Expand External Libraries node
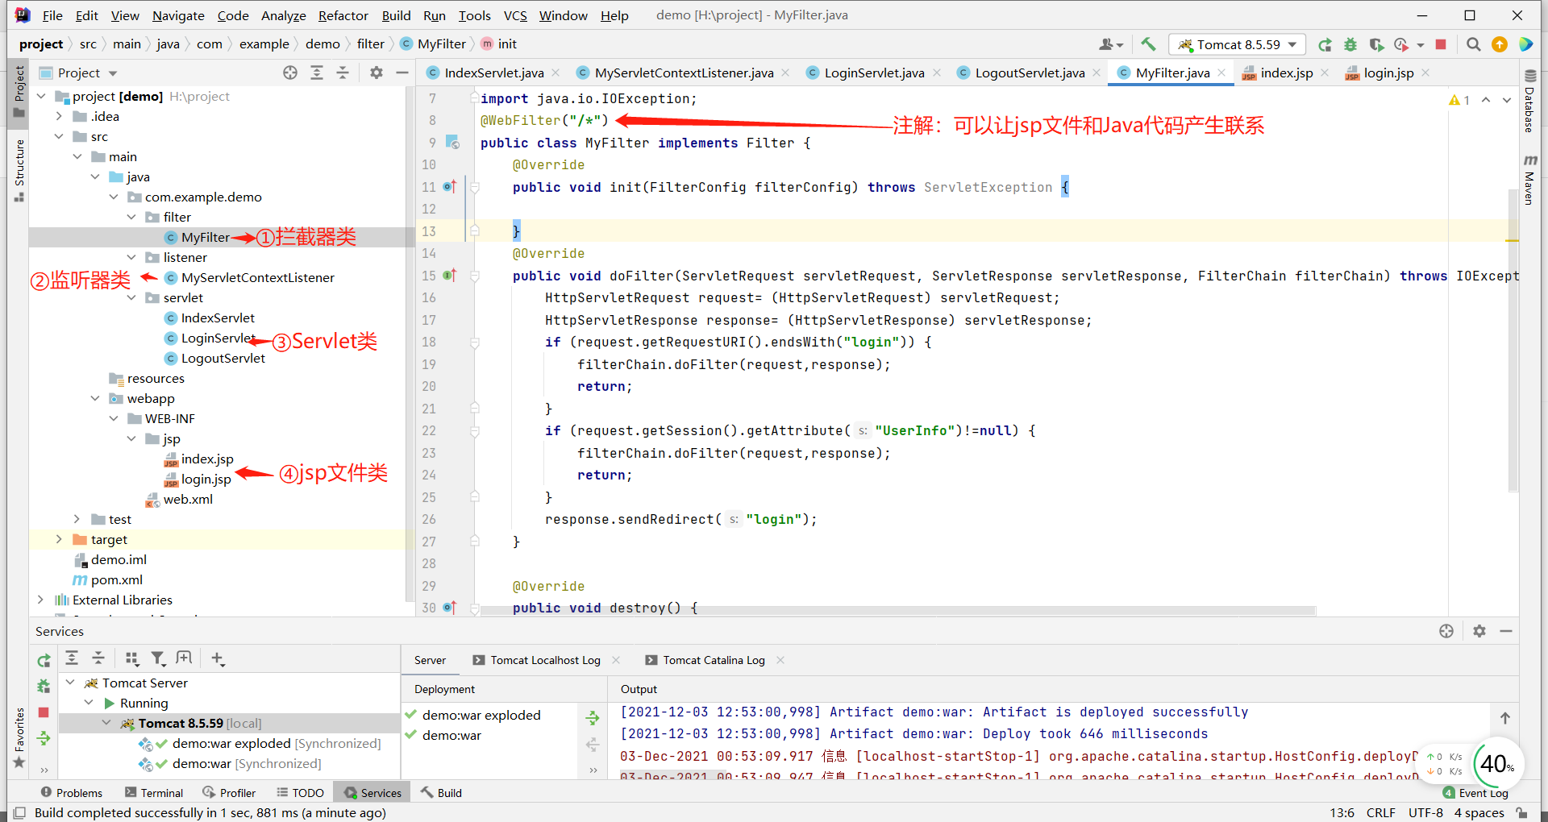Screen dimensions: 1548x822 (x=40, y=600)
